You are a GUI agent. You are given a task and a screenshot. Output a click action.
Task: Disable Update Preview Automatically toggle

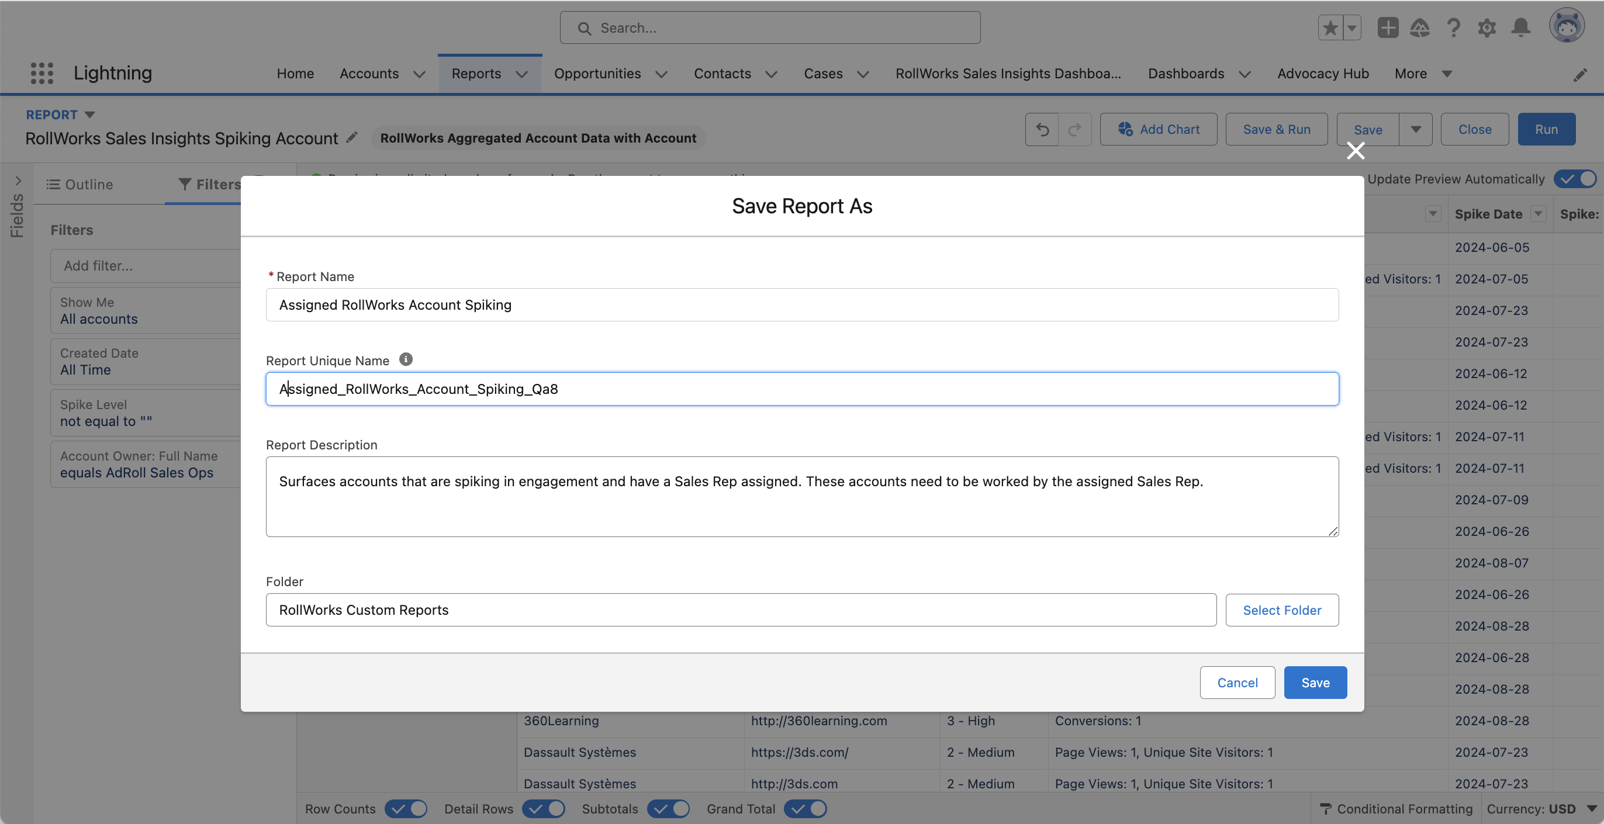[x=1575, y=179]
